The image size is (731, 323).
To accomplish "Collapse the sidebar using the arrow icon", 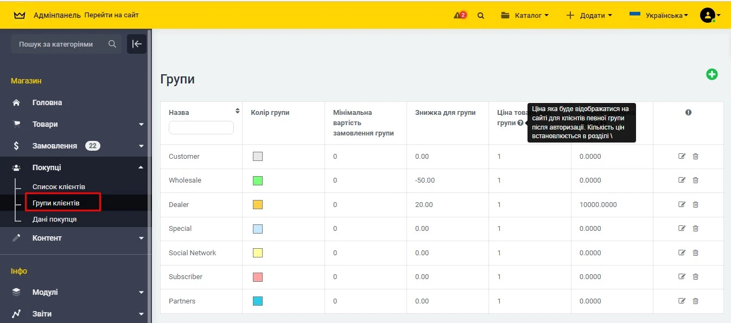I will [x=137, y=44].
